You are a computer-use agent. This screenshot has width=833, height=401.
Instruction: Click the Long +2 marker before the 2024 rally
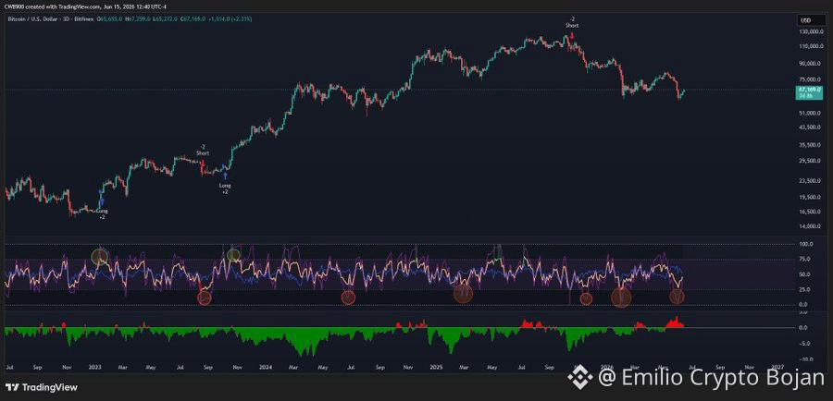pyautogui.click(x=225, y=188)
